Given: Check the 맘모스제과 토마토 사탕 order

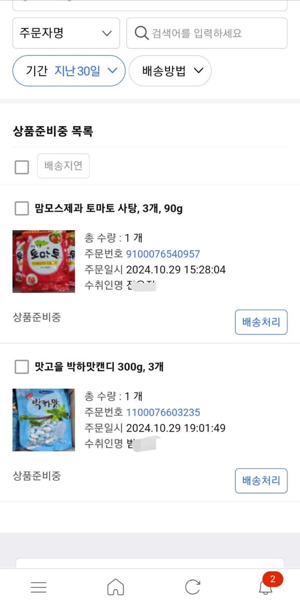Looking at the screenshot, I should [22, 209].
